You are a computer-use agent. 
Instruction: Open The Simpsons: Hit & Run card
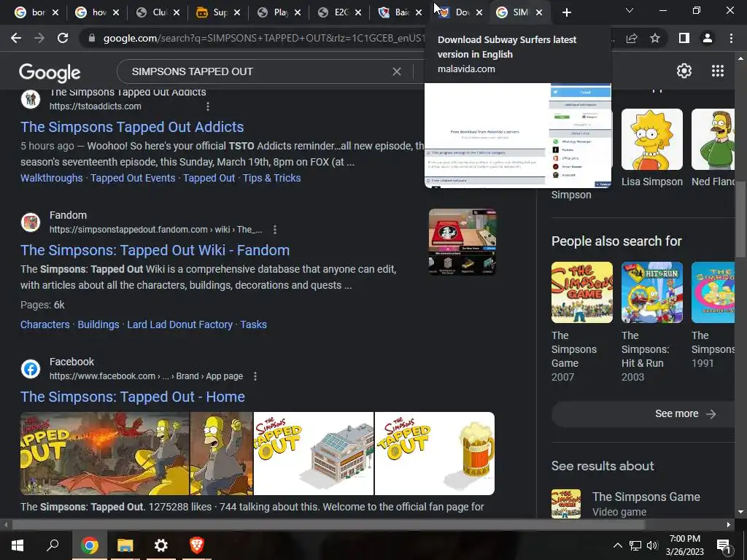[651, 322]
